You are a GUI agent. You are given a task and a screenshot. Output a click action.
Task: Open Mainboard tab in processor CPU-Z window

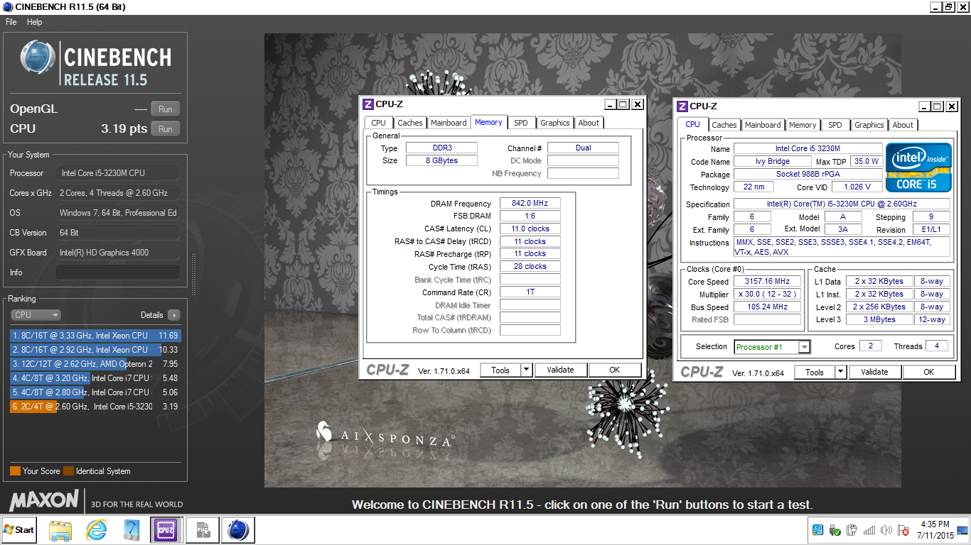[x=763, y=125]
